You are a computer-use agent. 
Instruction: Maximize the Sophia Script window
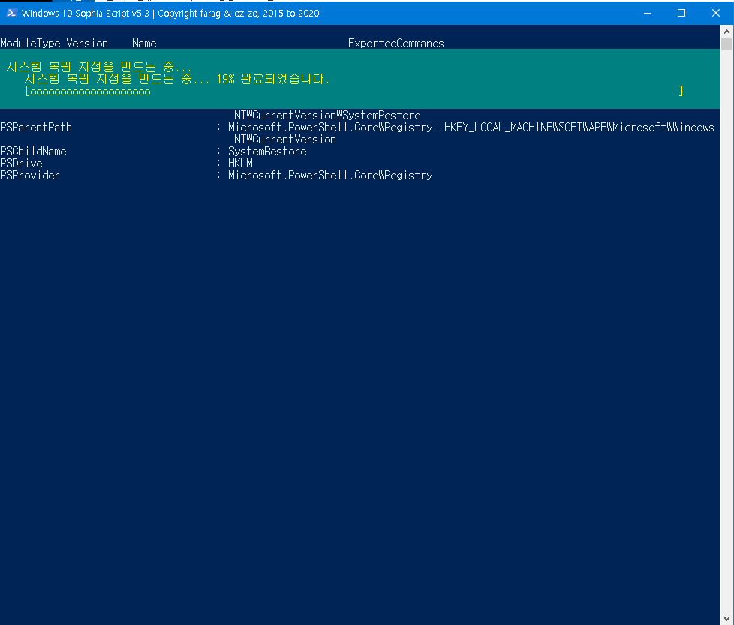point(681,13)
